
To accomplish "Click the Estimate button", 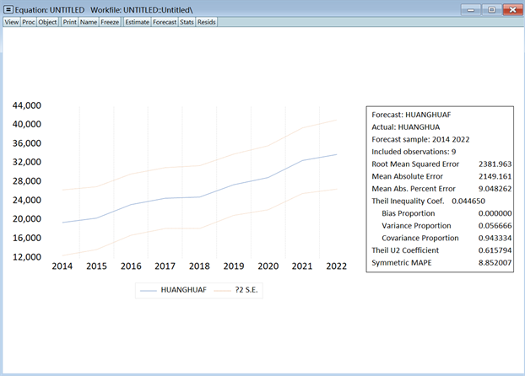I will pos(137,22).
